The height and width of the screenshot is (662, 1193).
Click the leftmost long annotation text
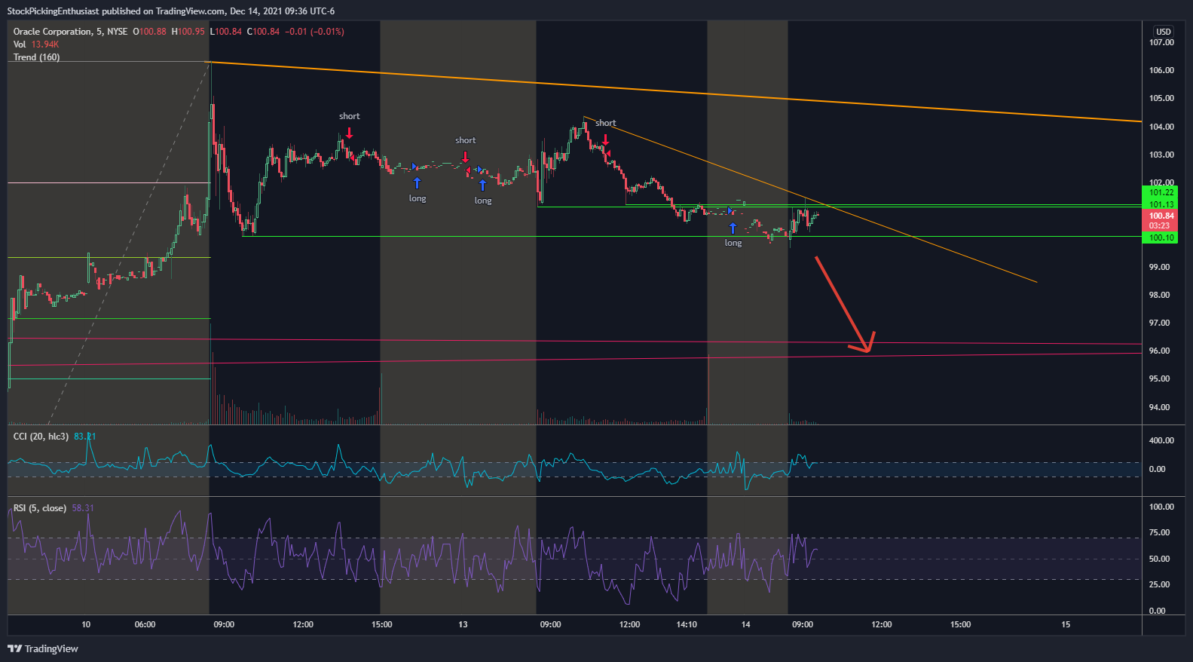pyautogui.click(x=418, y=198)
